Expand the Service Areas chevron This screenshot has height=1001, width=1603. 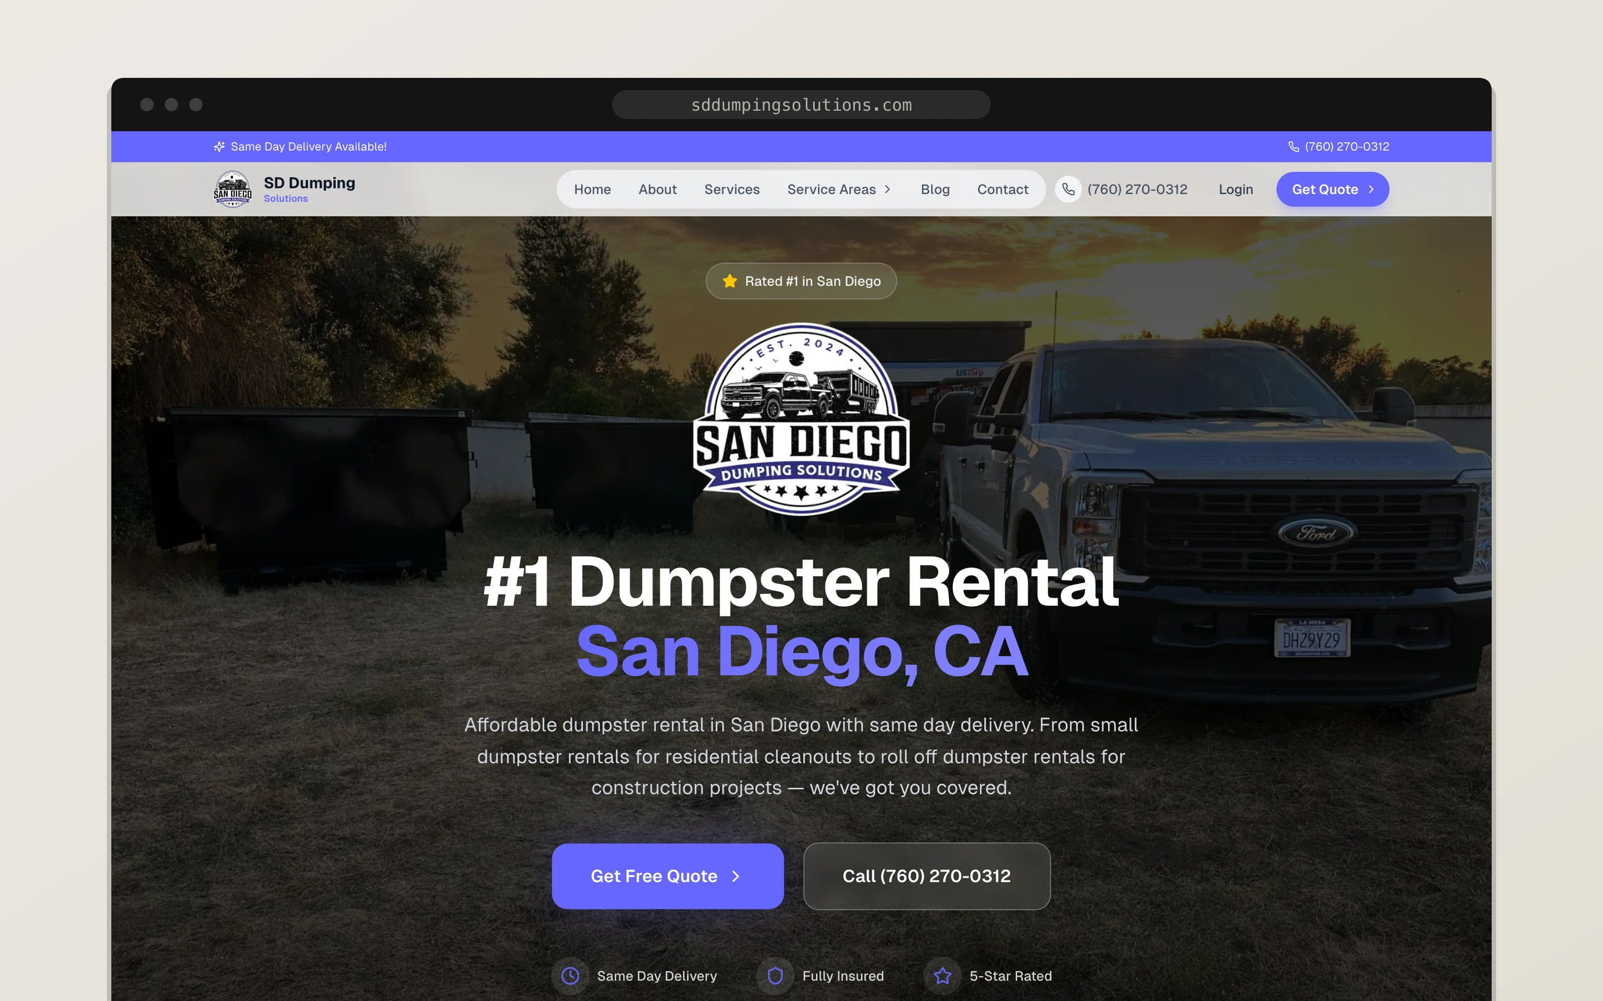(x=888, y=189)
